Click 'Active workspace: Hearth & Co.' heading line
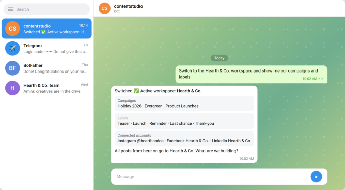This screenshot has width=345, height=190. pyautogui.click(x=158, y=91)
